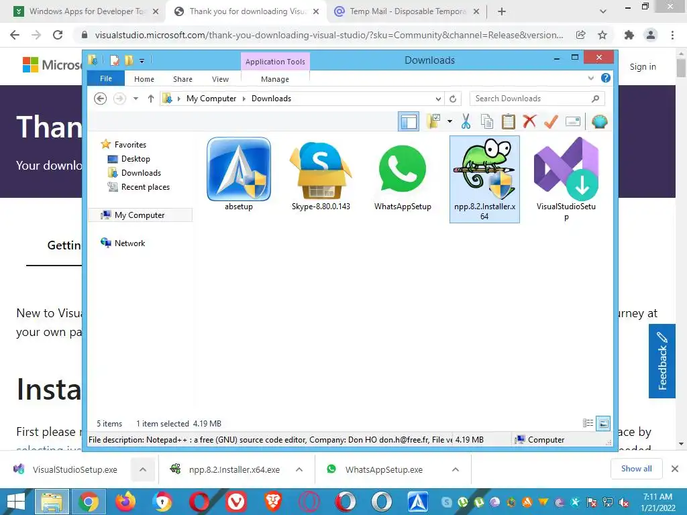Screen dimensions: 687x515
Task: Open options for VisualStudioSetup.exe download
Action: tap(143, 469)
